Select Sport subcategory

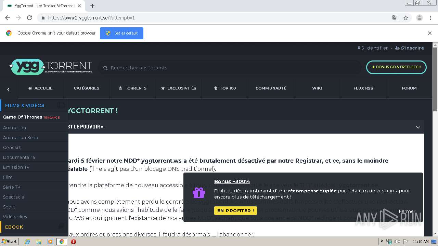9,207
